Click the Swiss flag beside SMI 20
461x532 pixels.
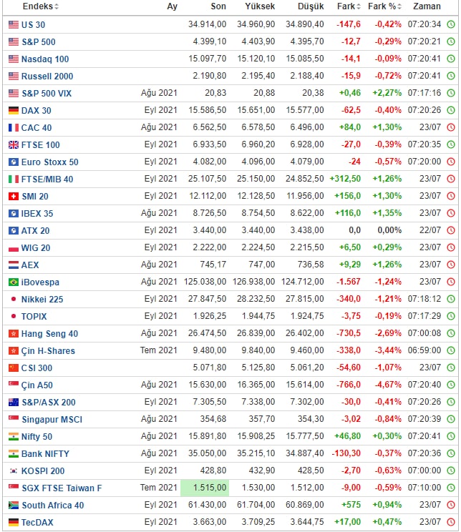click(14, 196)
